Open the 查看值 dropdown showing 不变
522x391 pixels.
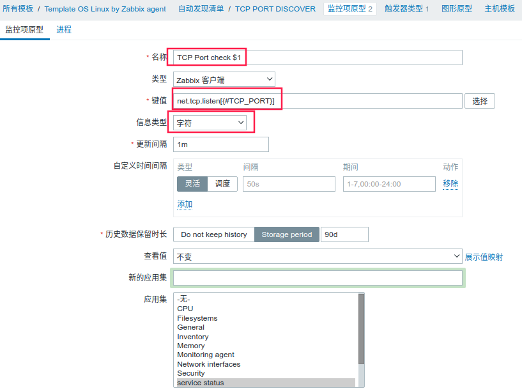[x=318, y=256]
